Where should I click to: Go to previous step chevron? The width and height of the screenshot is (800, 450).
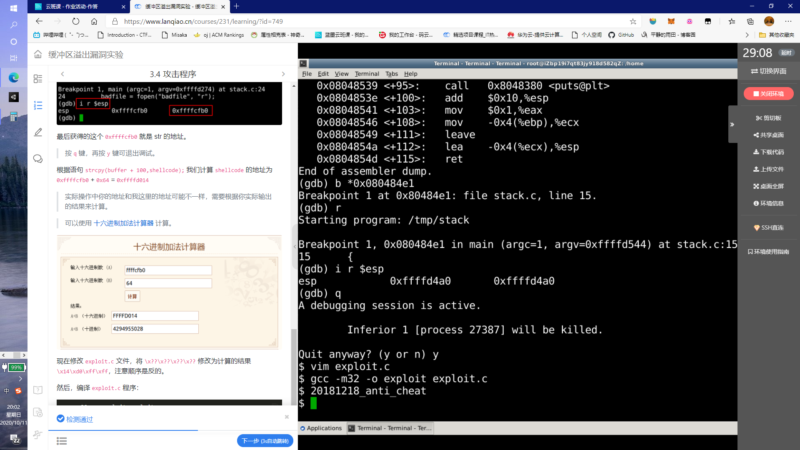click(x=62, y=74)
